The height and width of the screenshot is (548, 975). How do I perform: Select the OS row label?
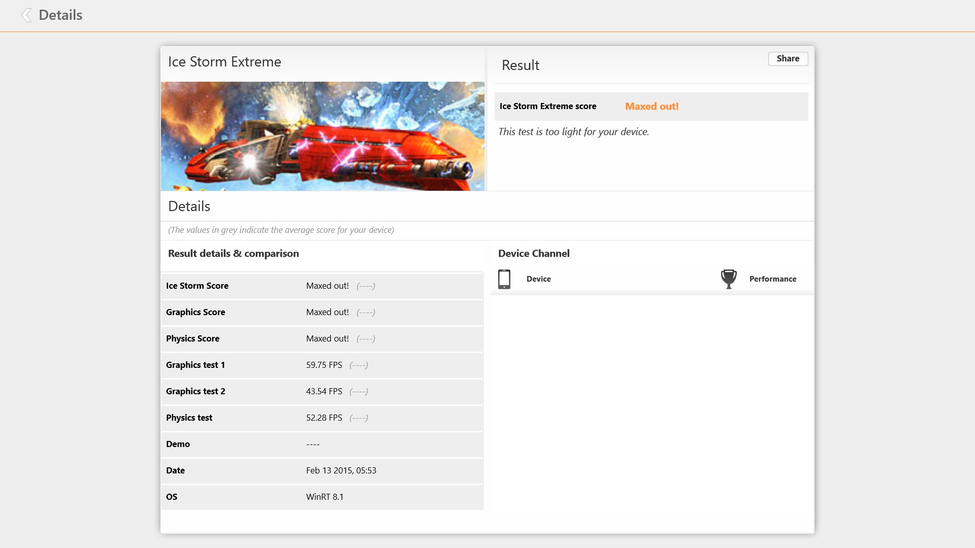pyautogui.click(x=172, y=497)
